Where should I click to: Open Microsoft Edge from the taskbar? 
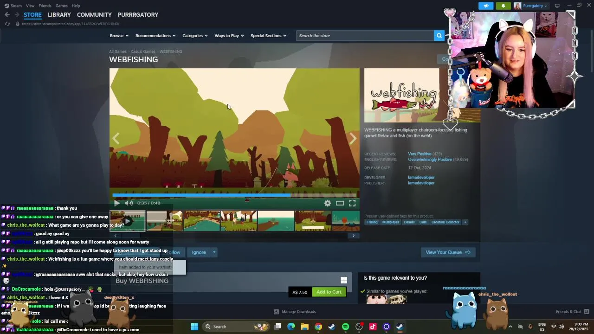[x=291, y=327]
